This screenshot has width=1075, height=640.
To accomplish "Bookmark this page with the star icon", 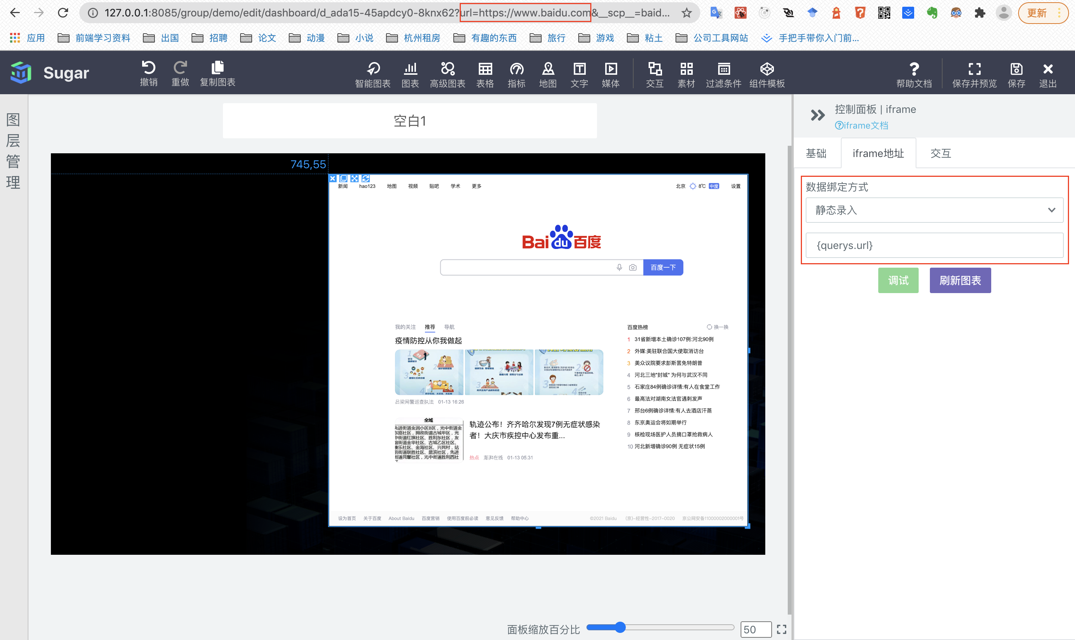I will 687,13.
